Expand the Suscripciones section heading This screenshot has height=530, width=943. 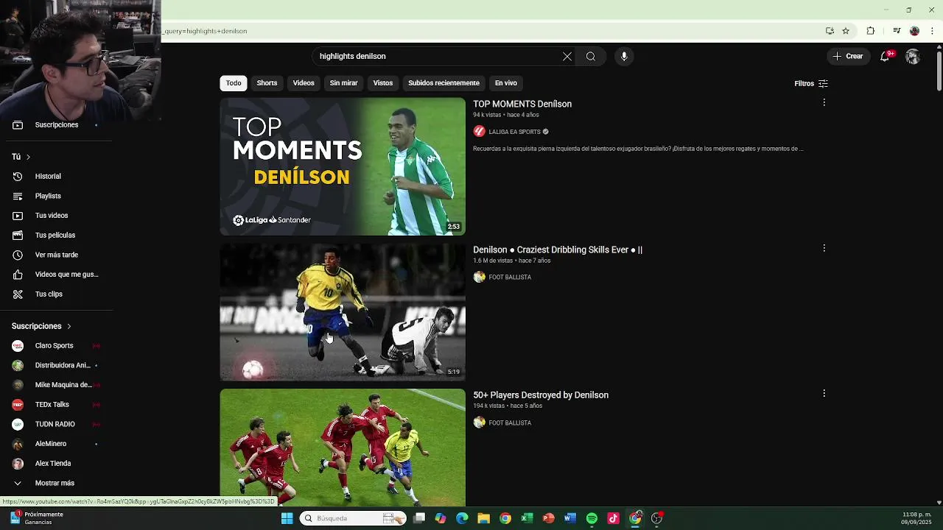click(41, 326)
